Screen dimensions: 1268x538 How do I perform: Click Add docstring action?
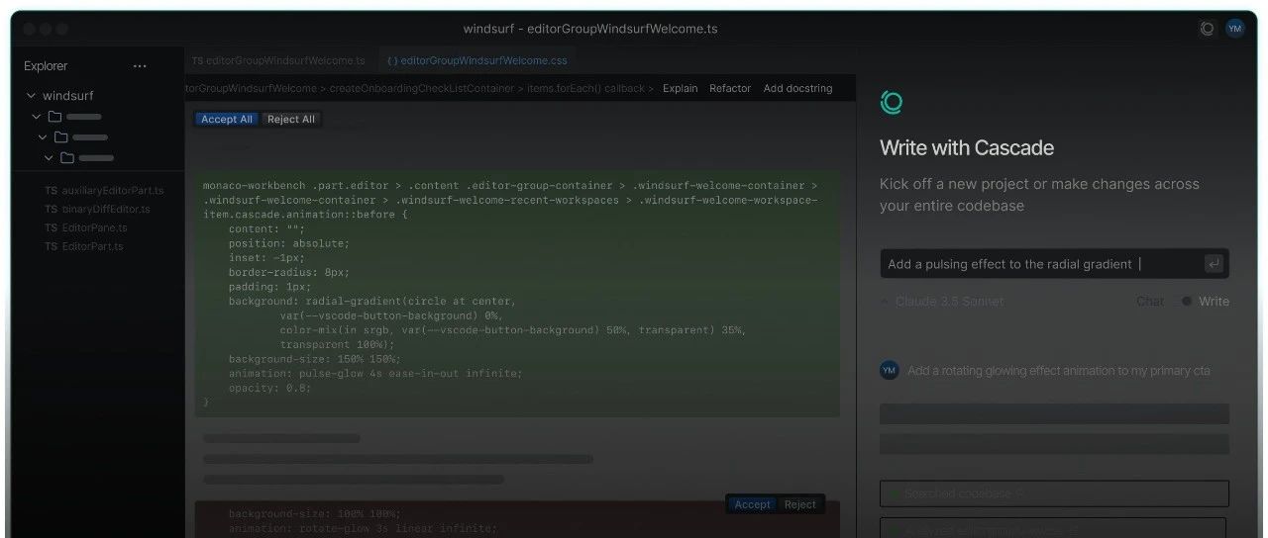coord(797,88)
